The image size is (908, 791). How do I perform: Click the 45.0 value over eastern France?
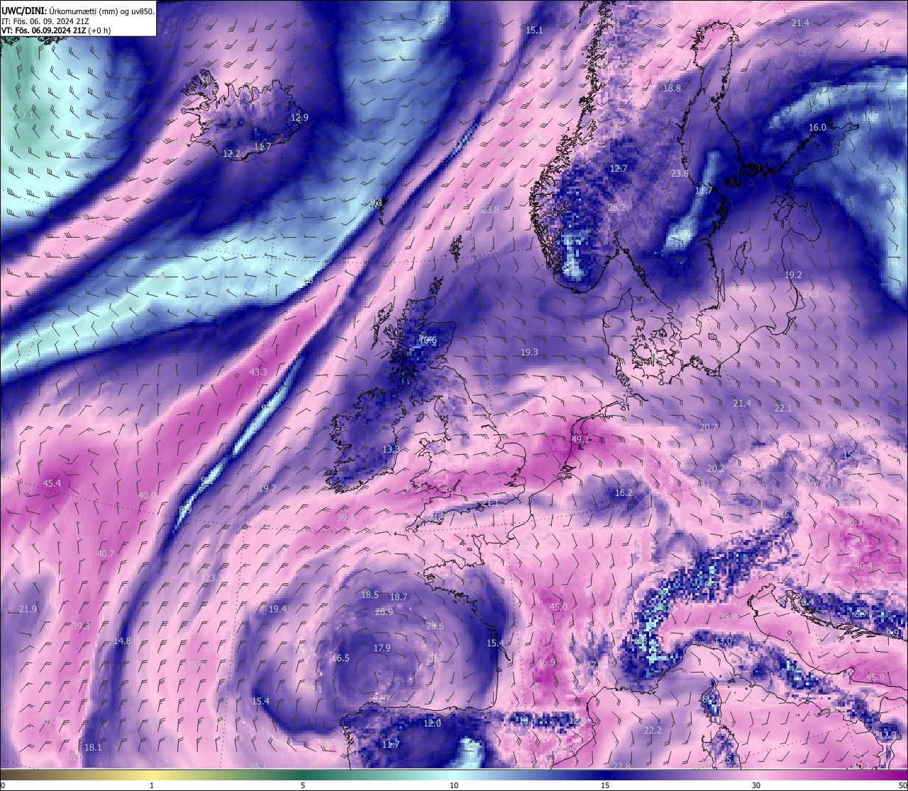click(558, 607)
